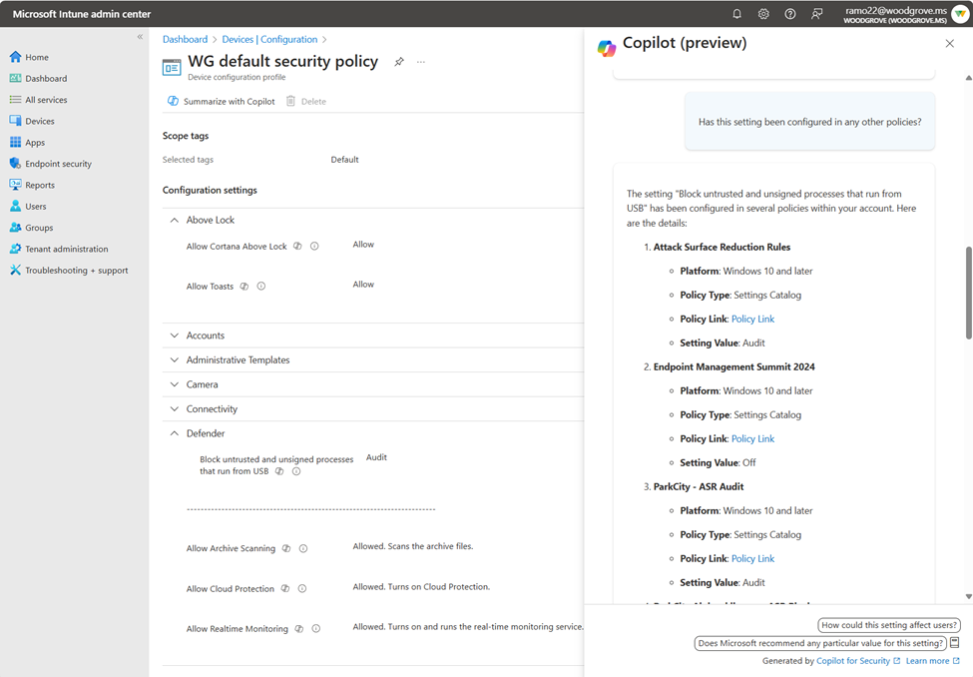This screenshot has height=677, width=973.
Task: Click 'Has this setting been configured' message bubble
Action: 809,122
